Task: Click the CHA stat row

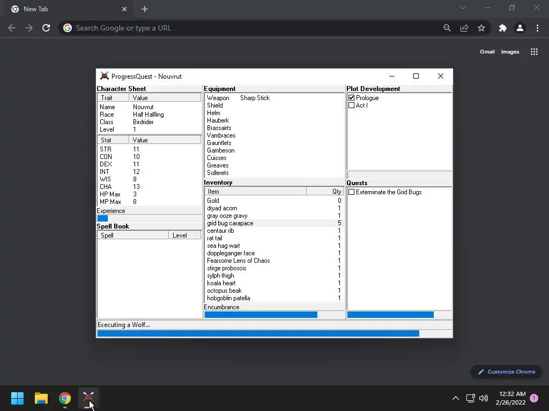Action: [x=149, y=187]
